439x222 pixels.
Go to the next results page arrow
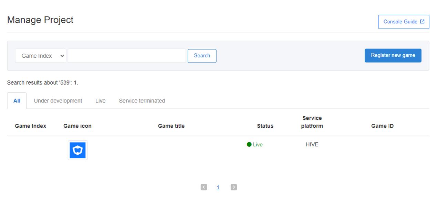234,187
